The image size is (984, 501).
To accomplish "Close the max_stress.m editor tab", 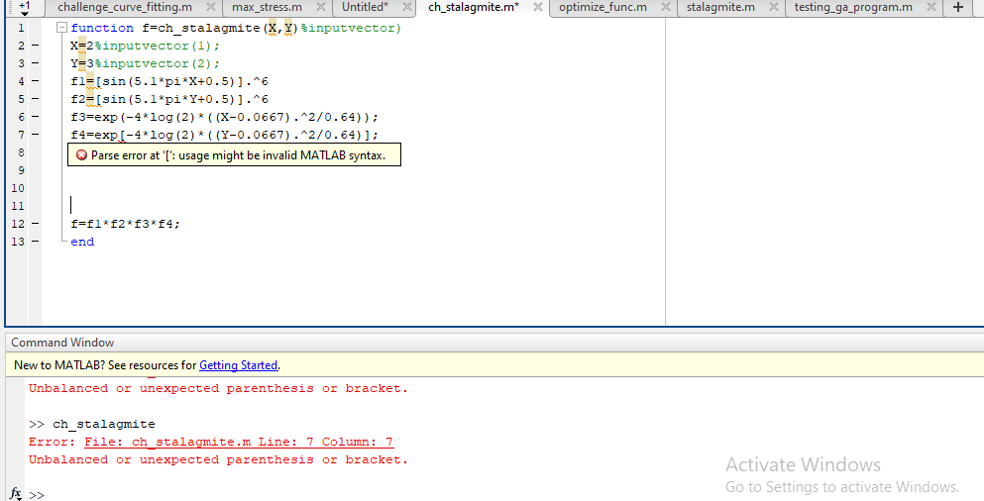I will click(321, 8).
